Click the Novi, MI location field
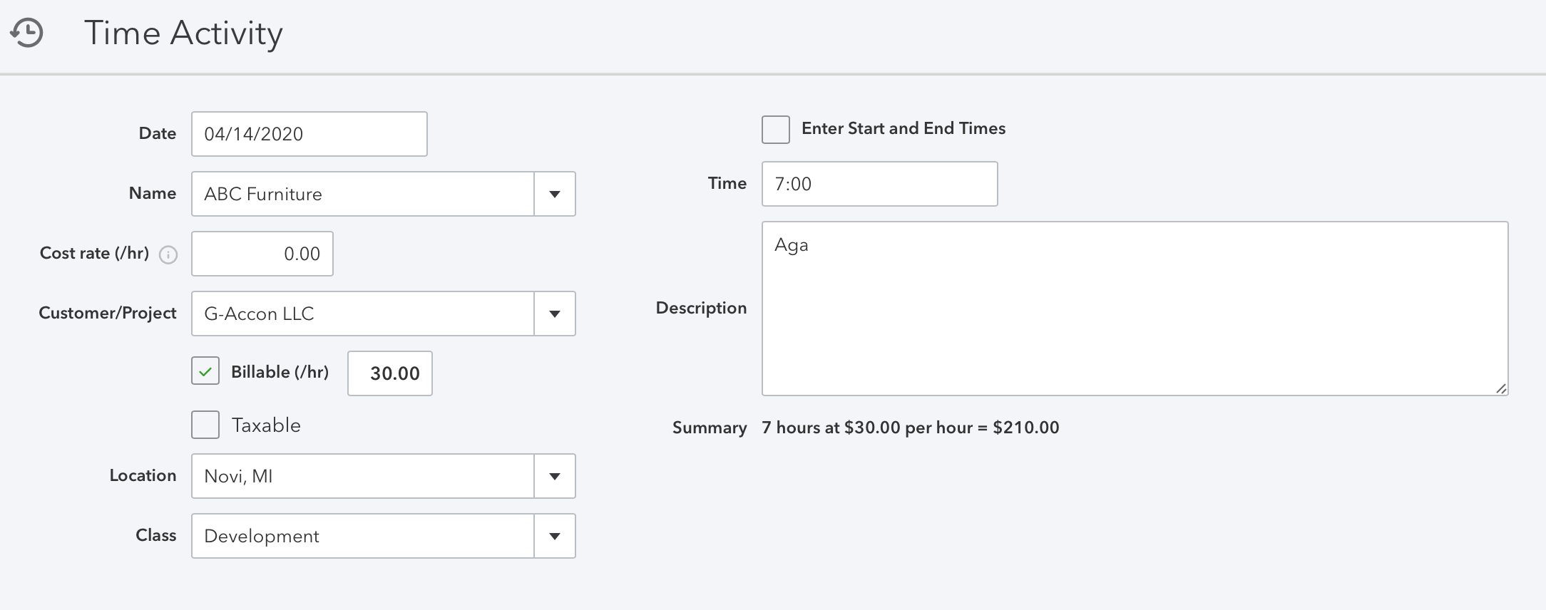1546x610 pixels. [362, 476]
